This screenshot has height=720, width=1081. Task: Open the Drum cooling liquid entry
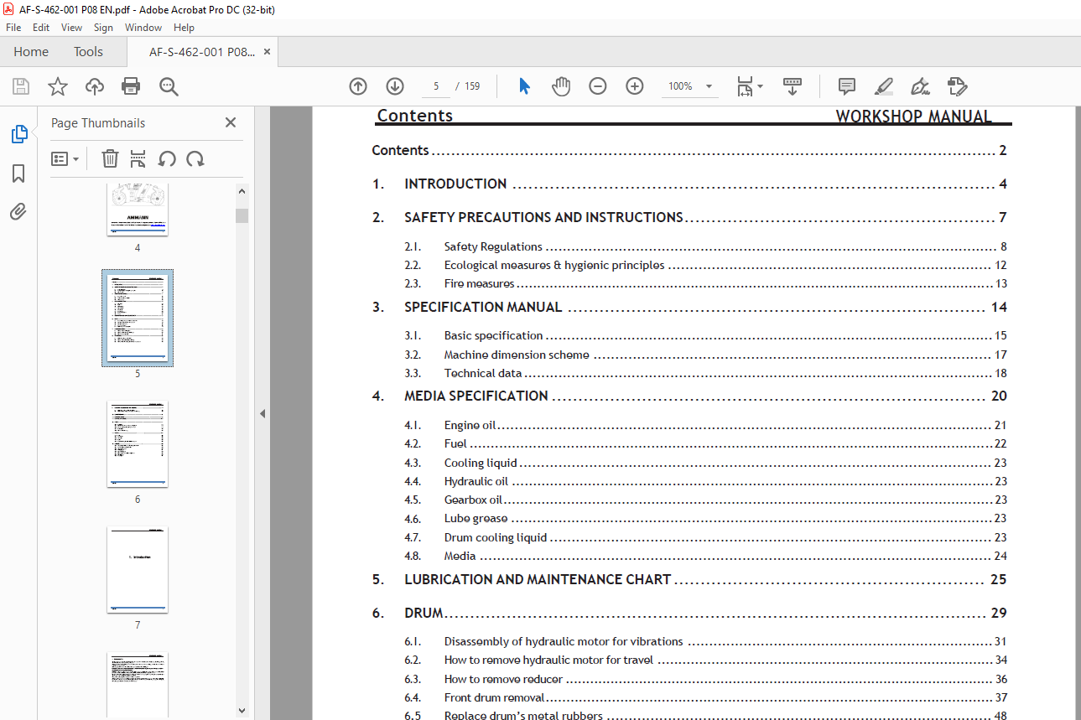click(705, 537)
